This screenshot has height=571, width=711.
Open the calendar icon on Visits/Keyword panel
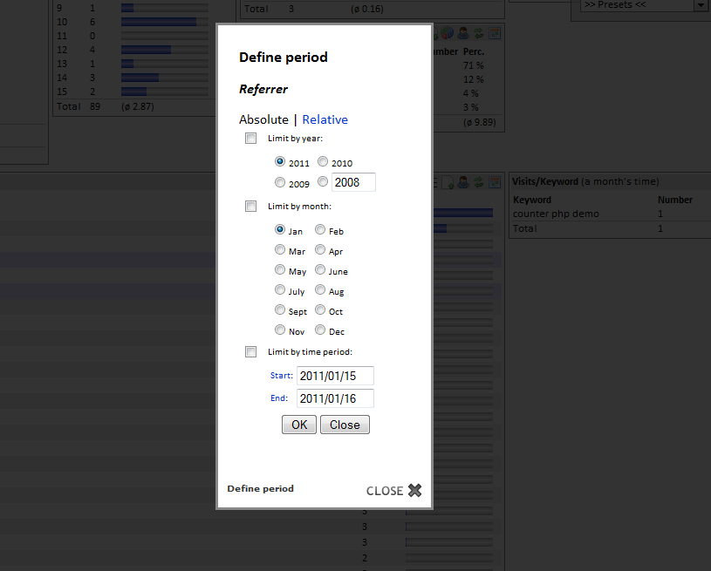pyautogui.click(x=494, y=180)
